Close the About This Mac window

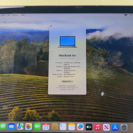tap(51, 26)
